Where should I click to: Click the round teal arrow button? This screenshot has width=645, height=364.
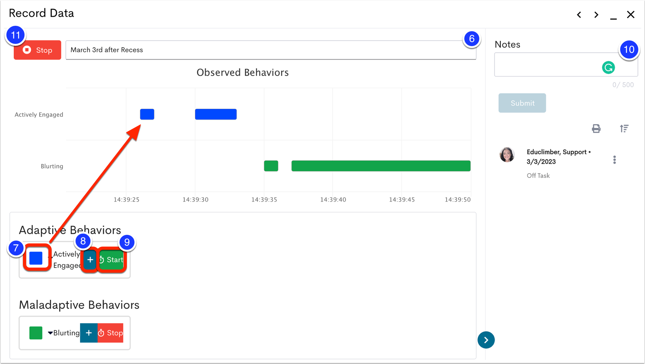[486, 340]
